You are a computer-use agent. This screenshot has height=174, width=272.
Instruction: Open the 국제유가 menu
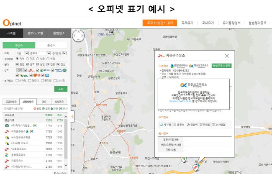point(187,23)
